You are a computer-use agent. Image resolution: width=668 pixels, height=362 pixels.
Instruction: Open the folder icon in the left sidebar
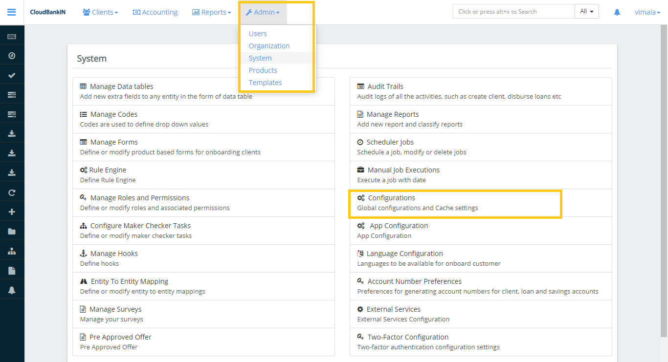[12, 230]
